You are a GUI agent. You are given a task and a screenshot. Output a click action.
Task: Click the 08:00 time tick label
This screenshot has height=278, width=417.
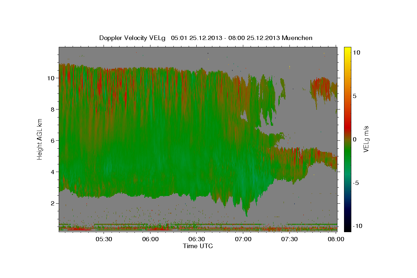336,239
